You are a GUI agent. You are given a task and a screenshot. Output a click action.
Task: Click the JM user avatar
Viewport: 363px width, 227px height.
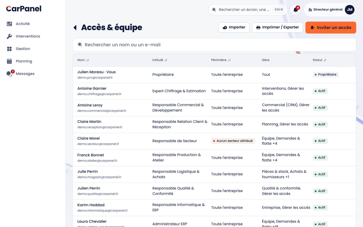(x=349, y=10)
